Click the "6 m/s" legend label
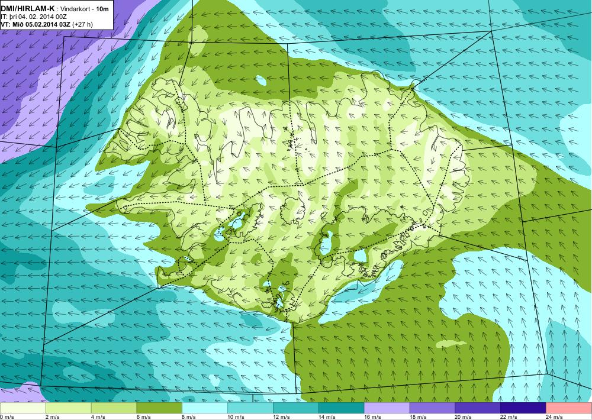This screenshot has width=592, height=420. [143, 417]
